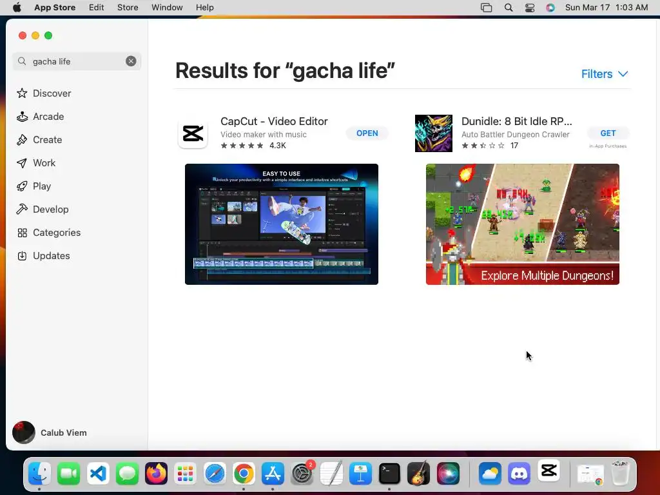Screen dimensions: 660x495
Task: Open the Window menu
Action: point(167,7)
